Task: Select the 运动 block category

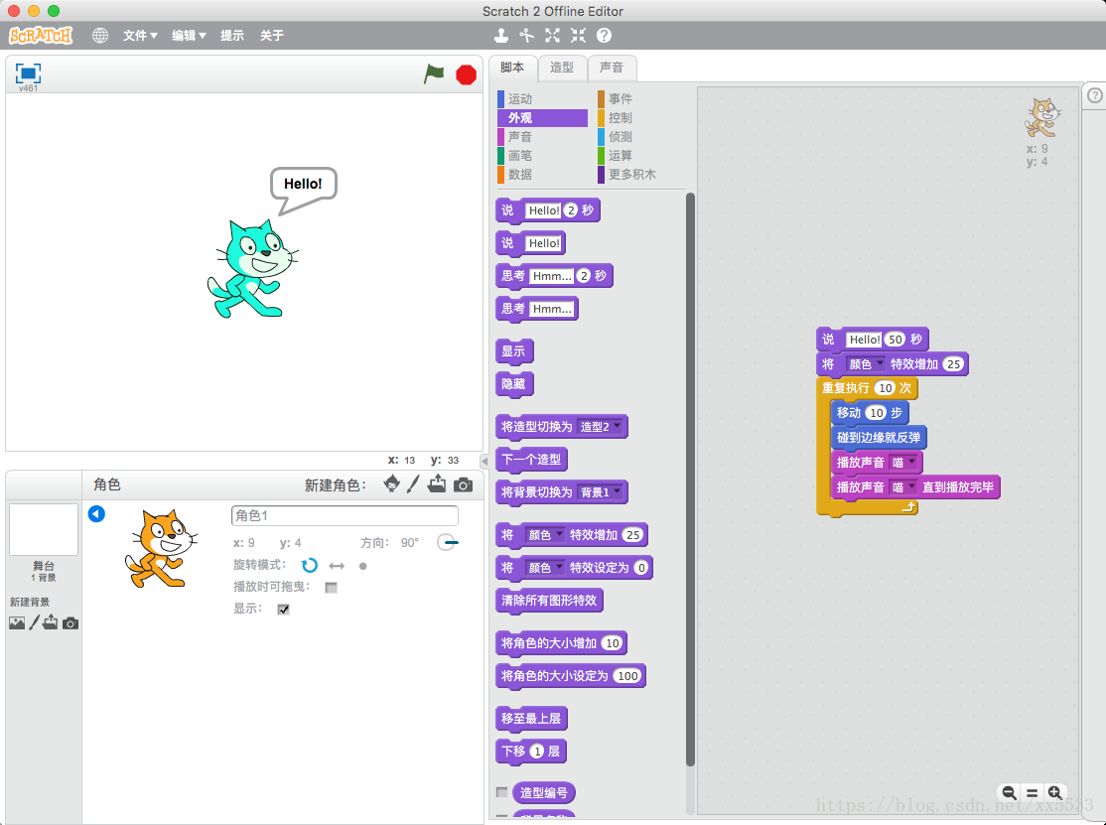Action: (542, 98)
